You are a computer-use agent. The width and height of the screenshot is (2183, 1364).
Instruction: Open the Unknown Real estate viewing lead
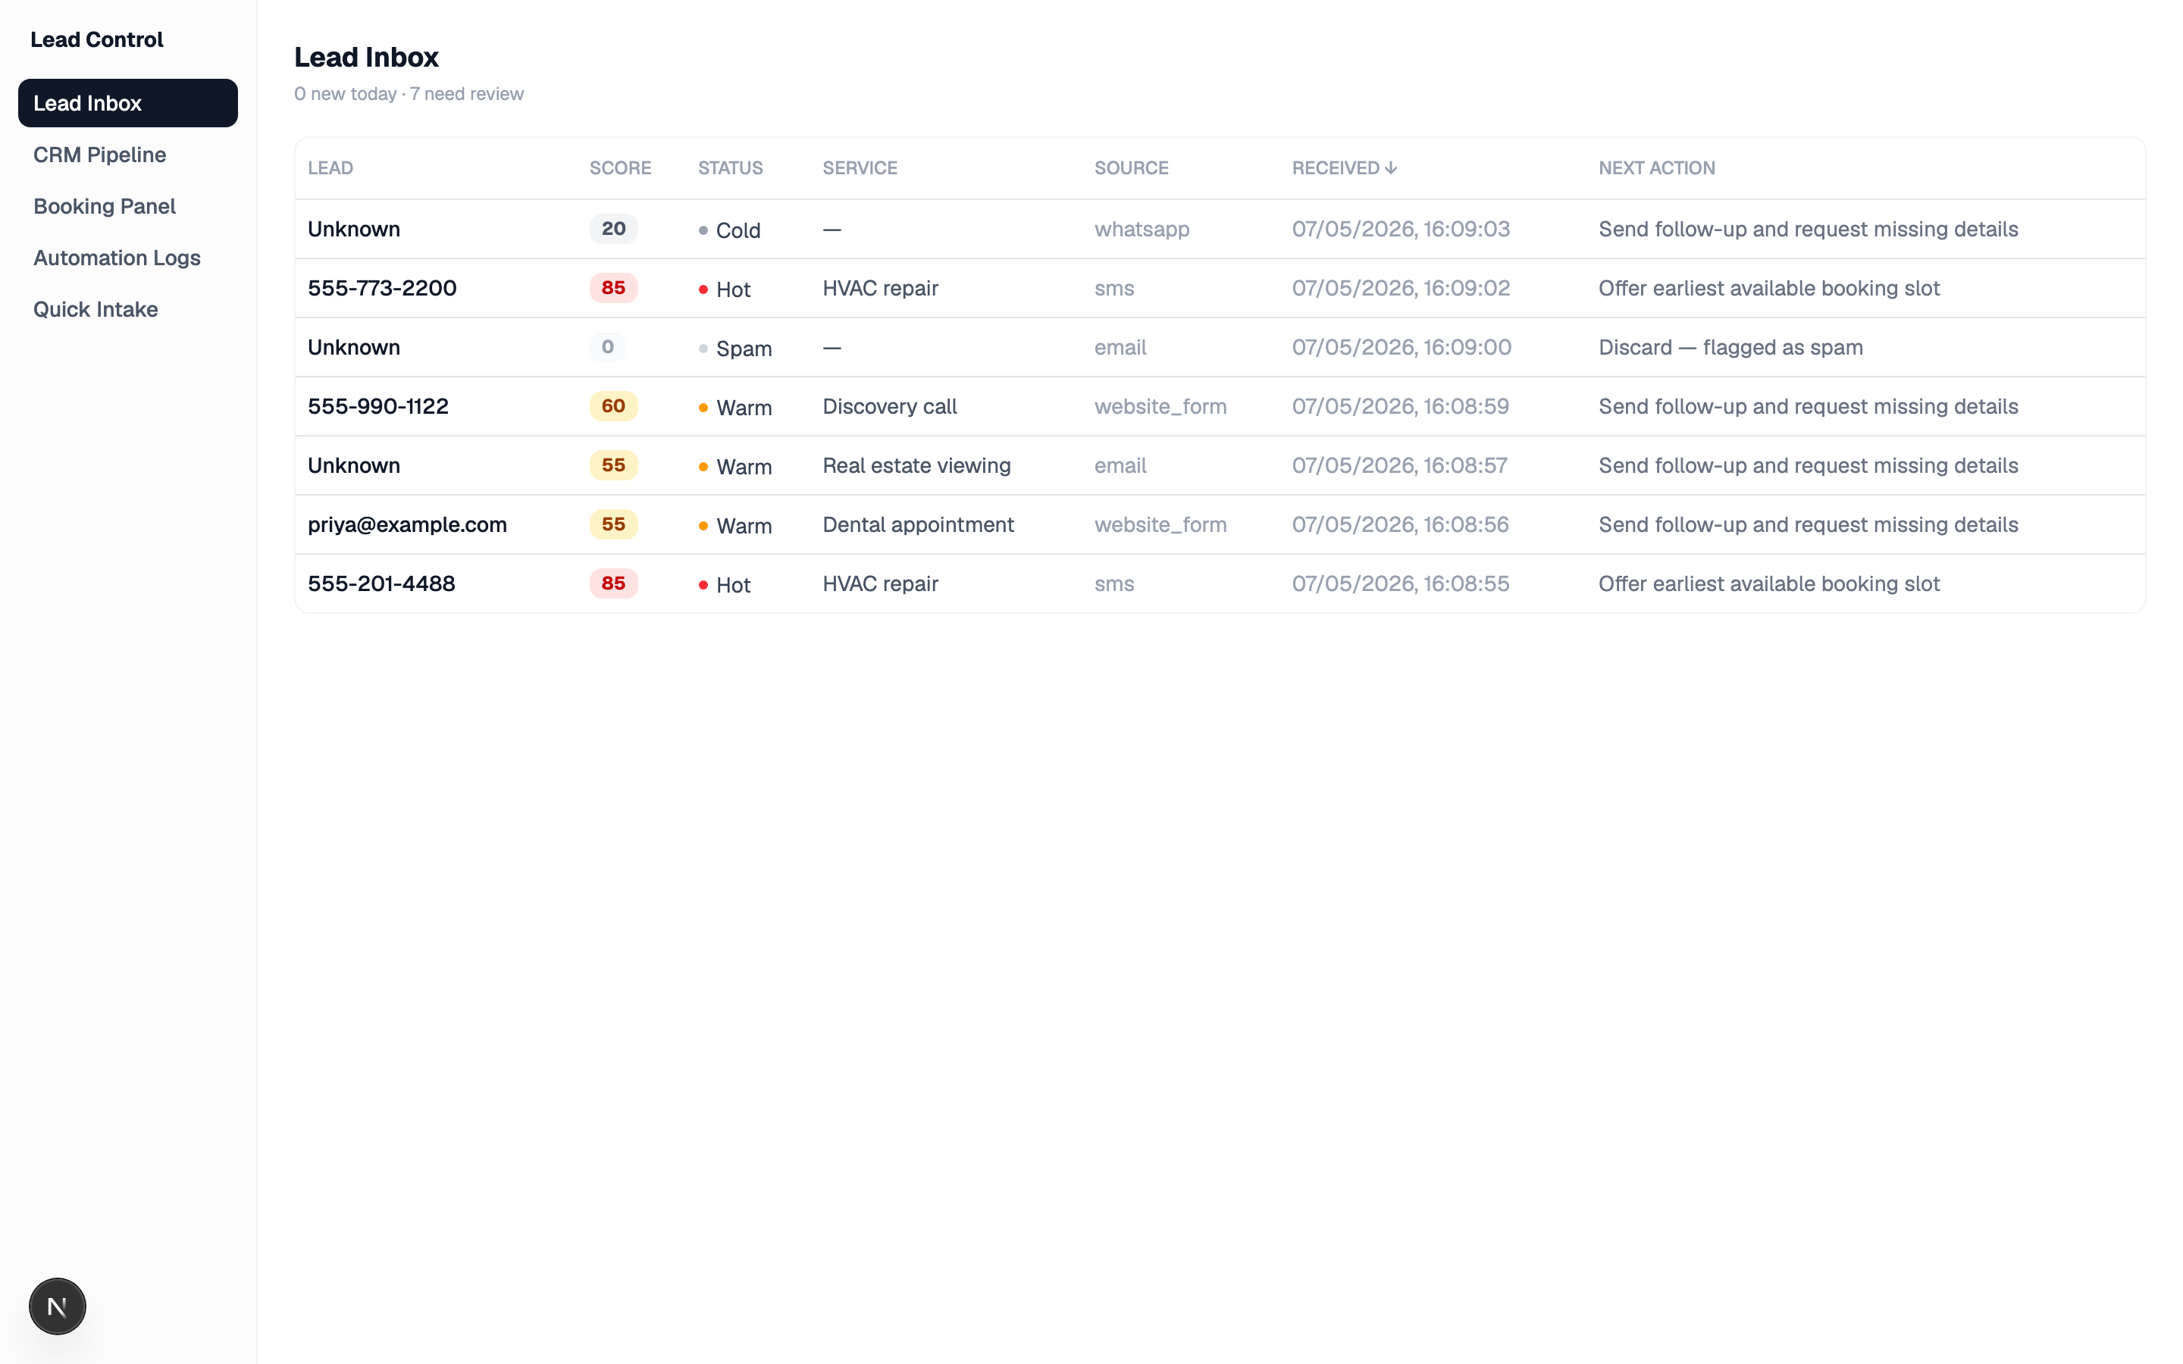(354, 465)
